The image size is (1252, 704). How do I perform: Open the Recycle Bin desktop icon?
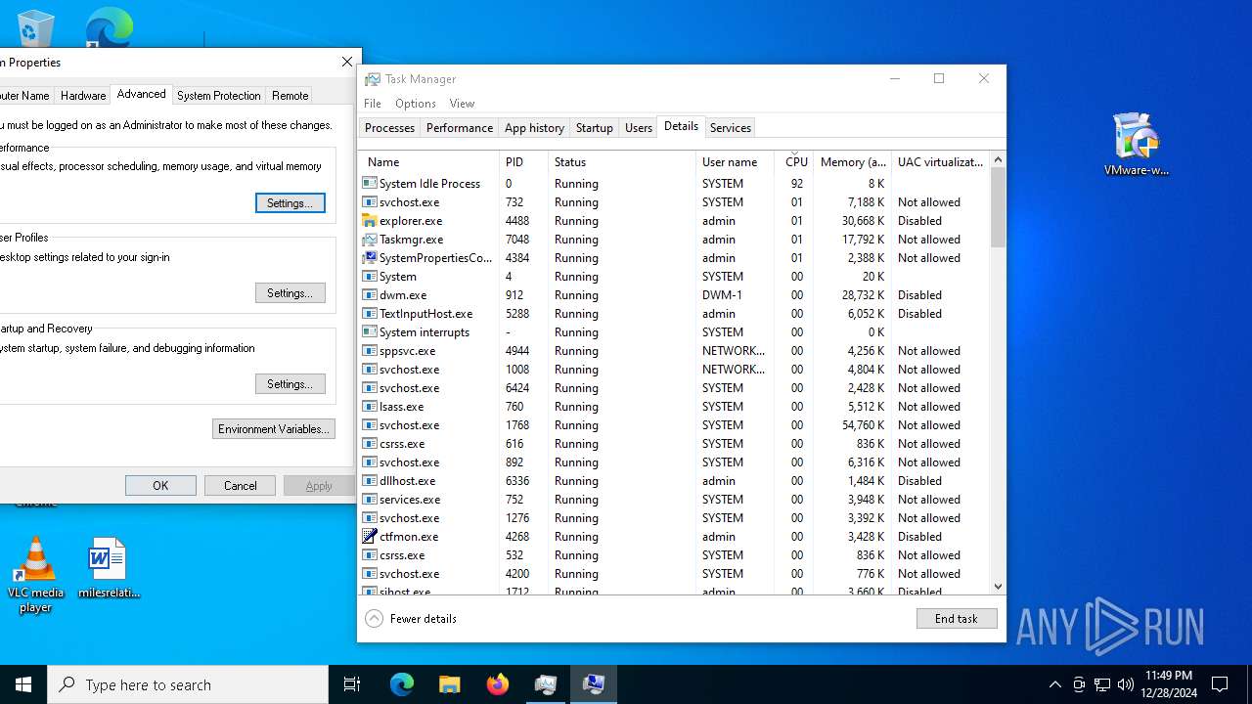(x=35, y=27)
